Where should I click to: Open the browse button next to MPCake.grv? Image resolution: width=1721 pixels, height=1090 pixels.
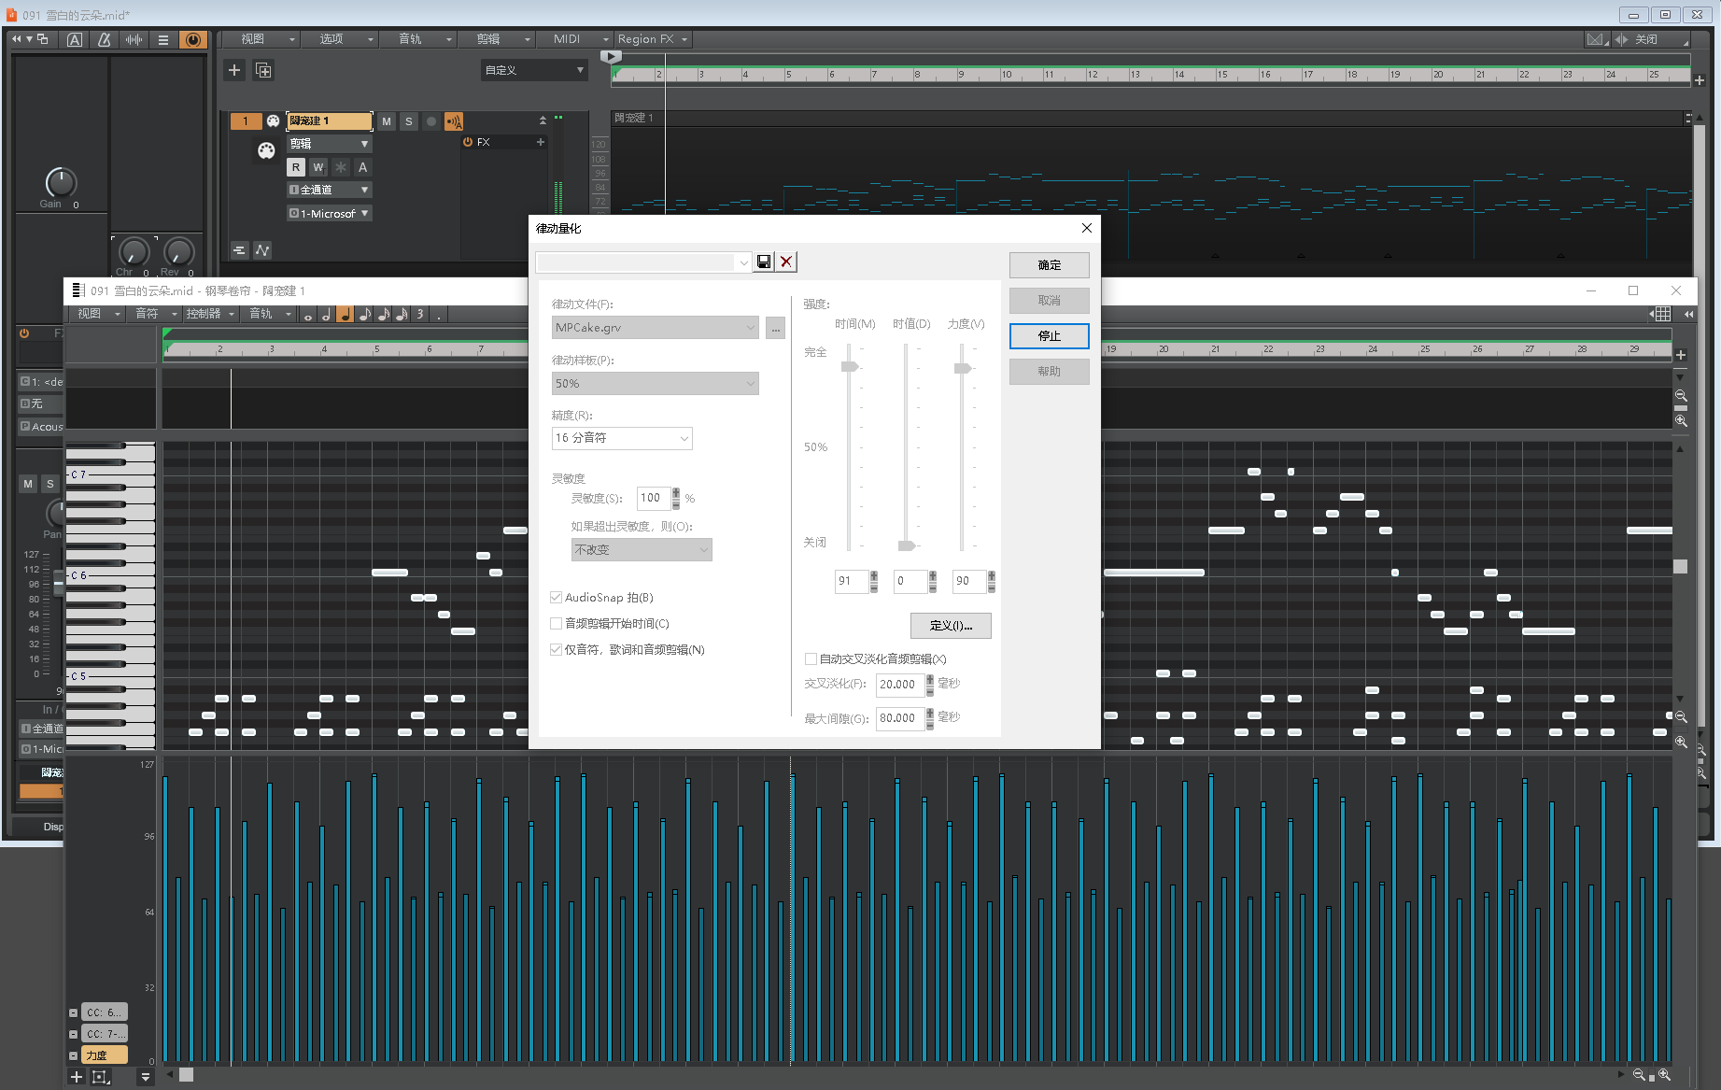pos(775,328)
